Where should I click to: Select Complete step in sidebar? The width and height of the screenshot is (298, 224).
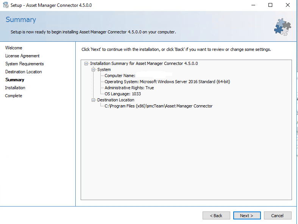coord(14,96)
